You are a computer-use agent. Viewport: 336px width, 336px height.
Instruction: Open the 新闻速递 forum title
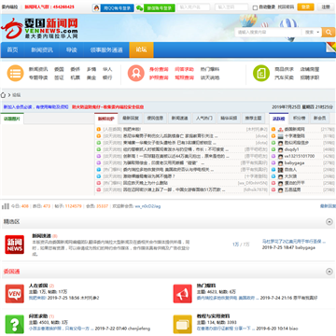pyautogui.click(x=42, y=236)
